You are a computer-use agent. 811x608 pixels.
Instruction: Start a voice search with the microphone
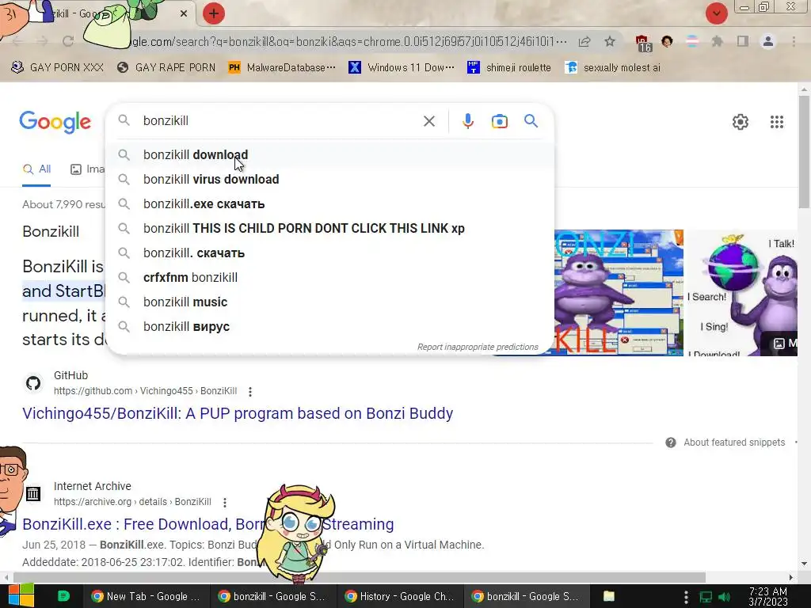coord(467,121)
